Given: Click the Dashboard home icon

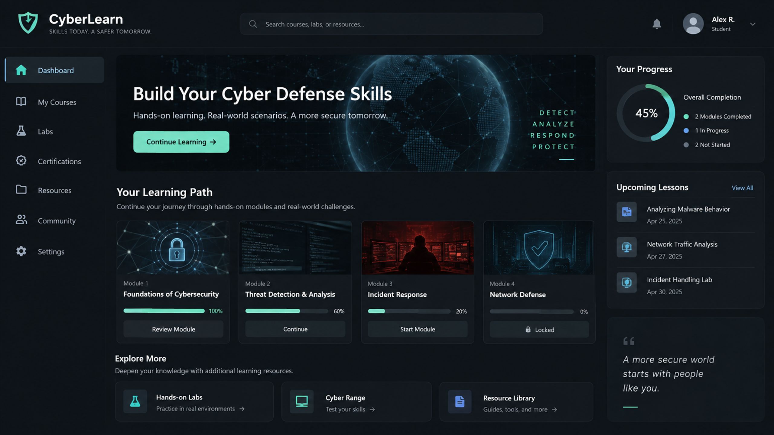Looking at the screenshot, I should (21, 70).
